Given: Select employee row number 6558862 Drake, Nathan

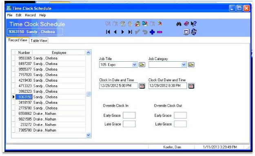Looking at the screenshot, I should click(x=50, y=114).
